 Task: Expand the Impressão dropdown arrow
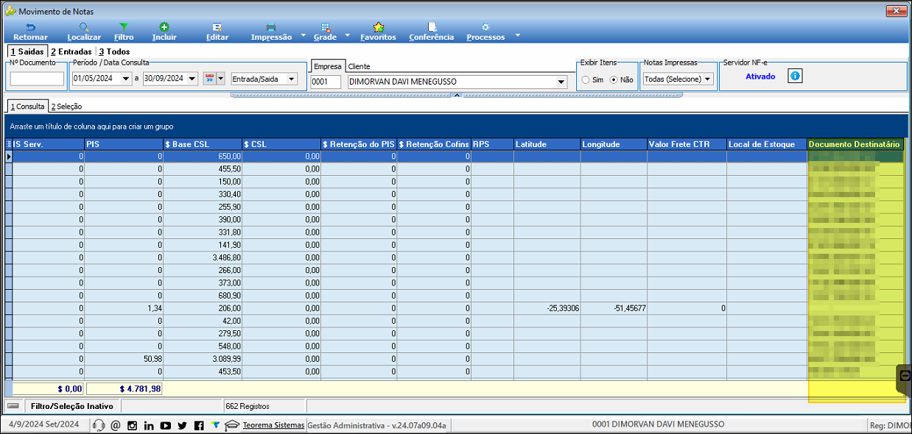304,35
